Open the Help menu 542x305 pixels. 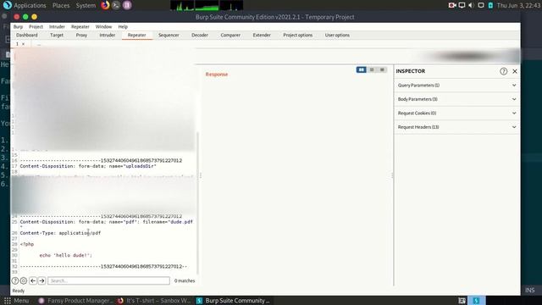[123, 26]
